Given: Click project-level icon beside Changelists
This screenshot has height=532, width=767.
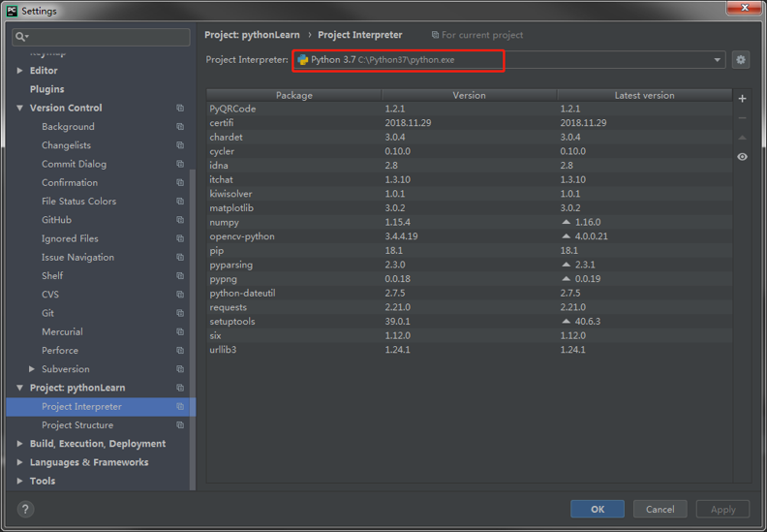Looking at the screenshot, I should tap(180, 145).
